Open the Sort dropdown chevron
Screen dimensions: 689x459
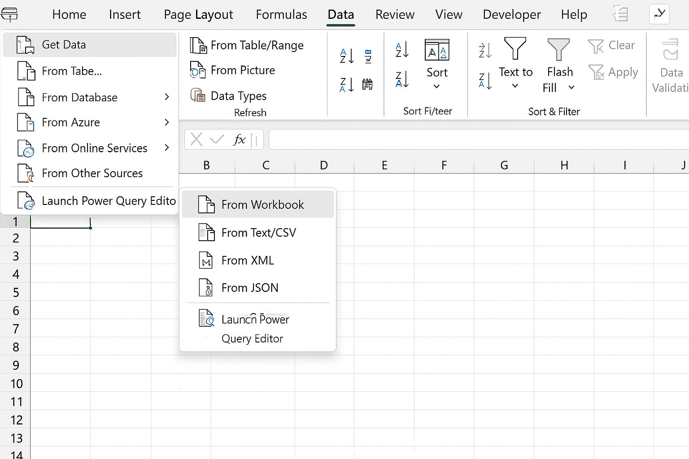pos(436,87)
